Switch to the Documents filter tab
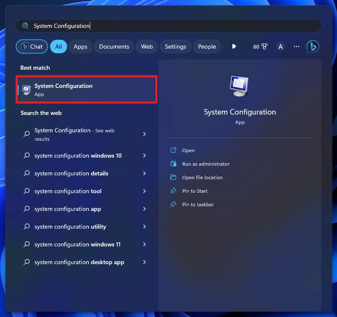 pos(114,46)
